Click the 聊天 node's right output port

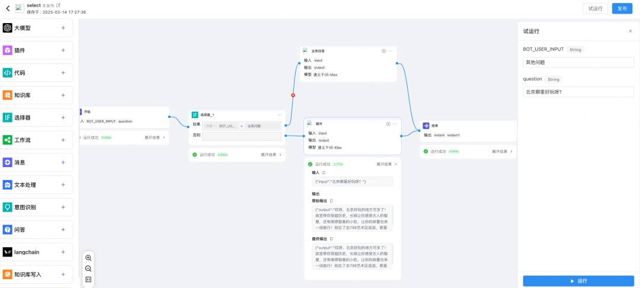point(402,136)
